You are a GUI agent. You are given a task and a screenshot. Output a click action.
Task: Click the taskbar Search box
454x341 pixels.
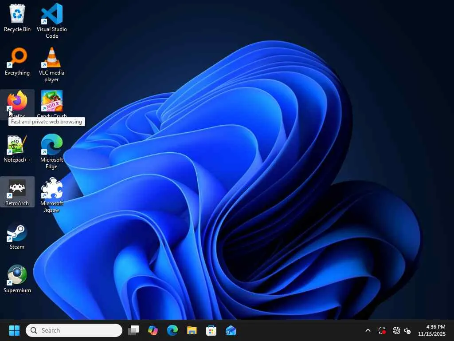point(74,330)
